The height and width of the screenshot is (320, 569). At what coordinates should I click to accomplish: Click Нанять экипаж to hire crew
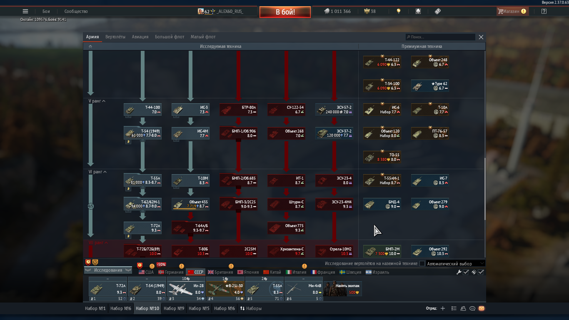[342, 289]
